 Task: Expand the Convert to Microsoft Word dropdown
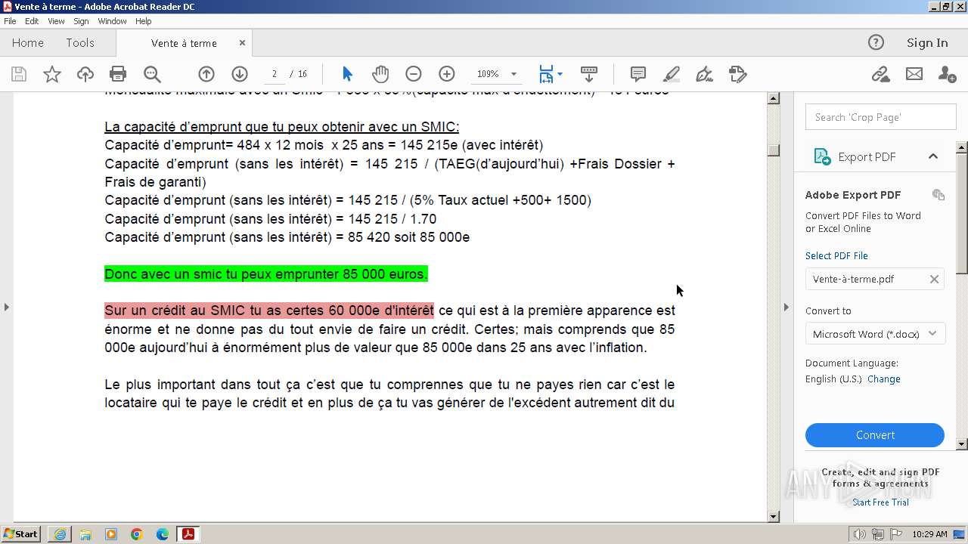coord(932,334)
